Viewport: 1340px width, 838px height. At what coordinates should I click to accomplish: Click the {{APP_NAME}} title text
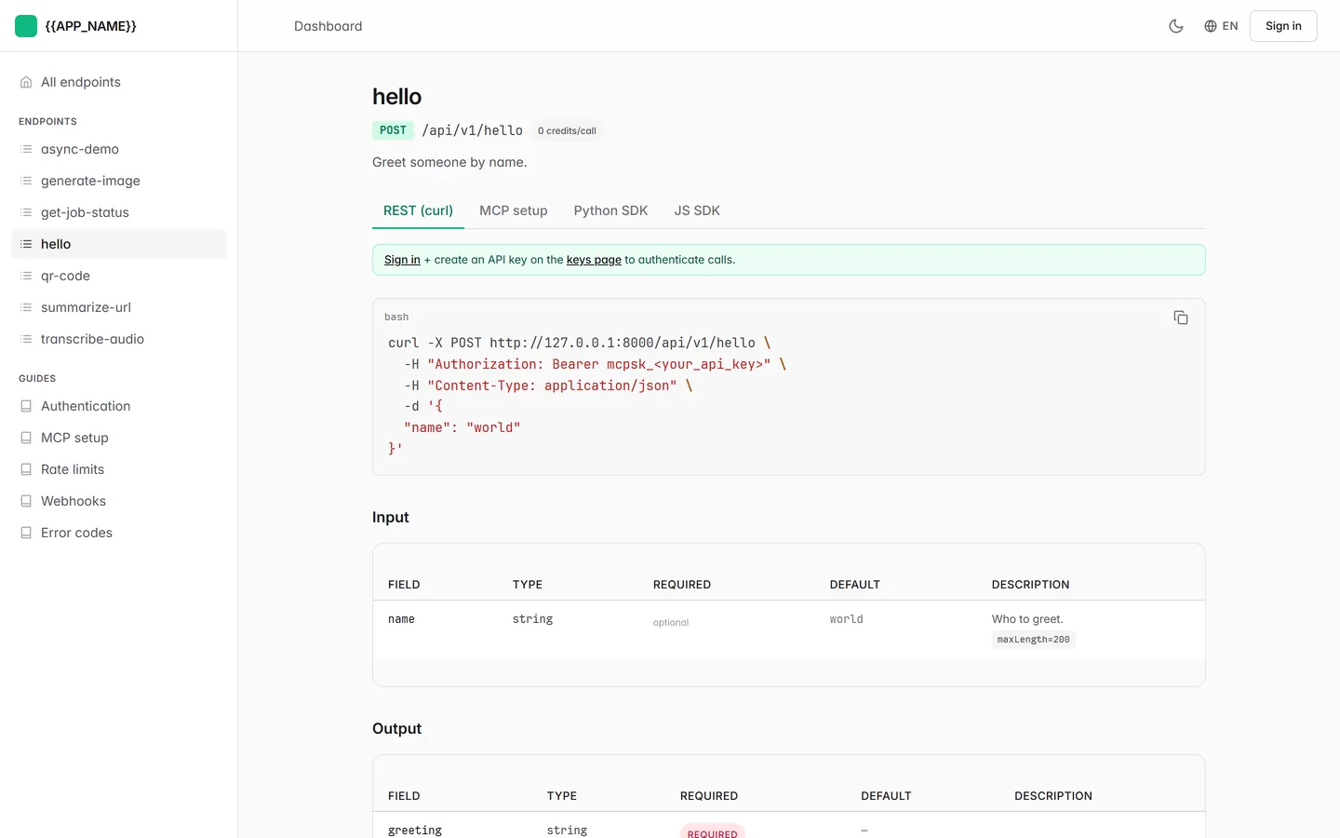pos(91,26)
